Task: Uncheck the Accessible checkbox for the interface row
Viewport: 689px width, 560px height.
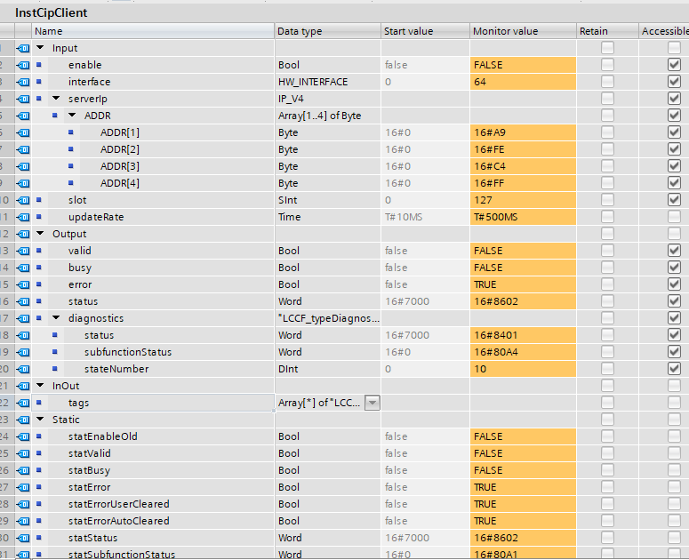Action: [x=674, y=82]
